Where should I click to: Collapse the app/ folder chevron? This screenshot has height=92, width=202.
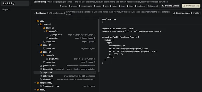pyautogui.click(x=35, y=21)
